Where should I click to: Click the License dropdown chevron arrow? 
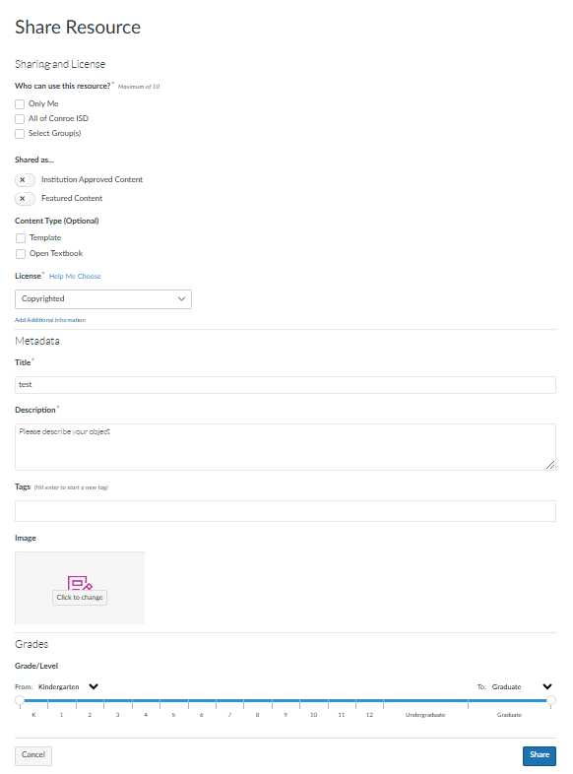click(181, 299)
